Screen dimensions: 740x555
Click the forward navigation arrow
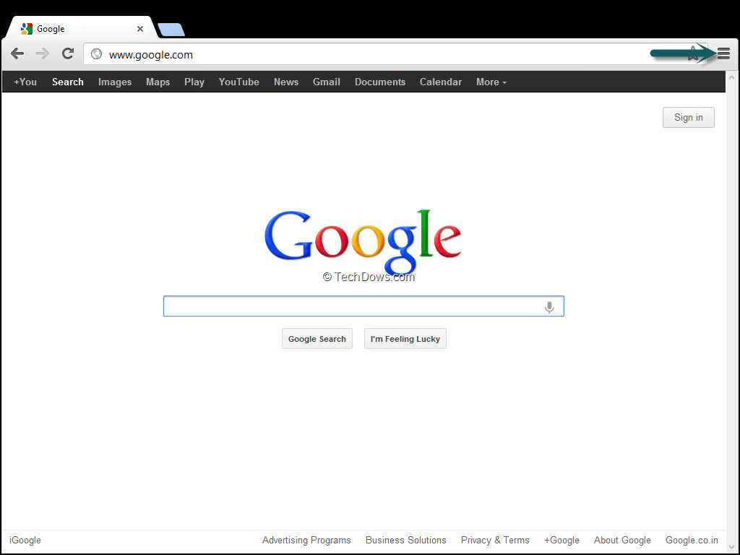(43, 53)
